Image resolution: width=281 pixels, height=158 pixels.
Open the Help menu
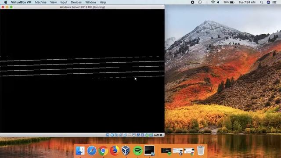pyautogui.click(x=103, y=2)
